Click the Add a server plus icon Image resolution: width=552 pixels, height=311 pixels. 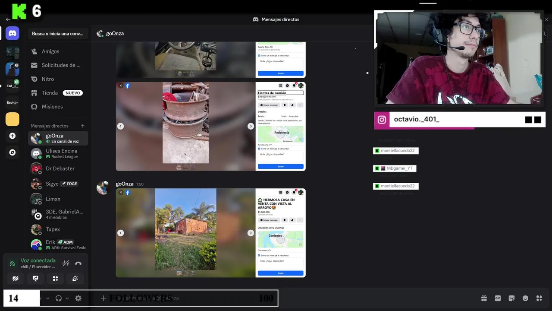[x=13, y=136]
